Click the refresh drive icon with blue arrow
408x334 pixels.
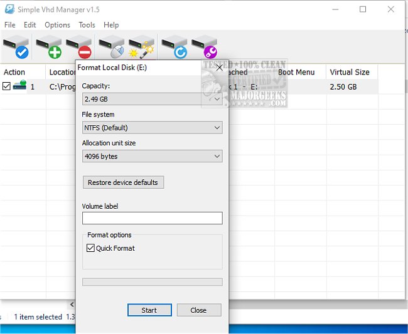click(174, 47)
